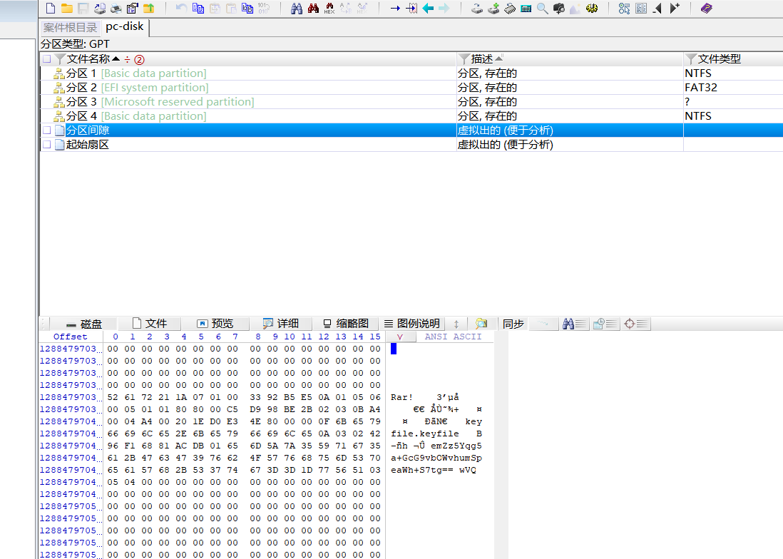The height and width of the screenshot is (559, 783).
Task: Click the toolbar icon with circles and cursor
Action: 624,8
